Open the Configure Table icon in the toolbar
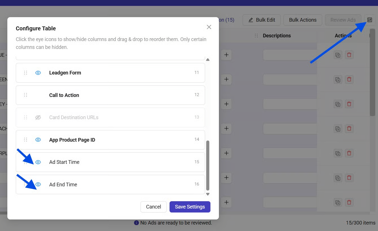 (x=370, y=20)
